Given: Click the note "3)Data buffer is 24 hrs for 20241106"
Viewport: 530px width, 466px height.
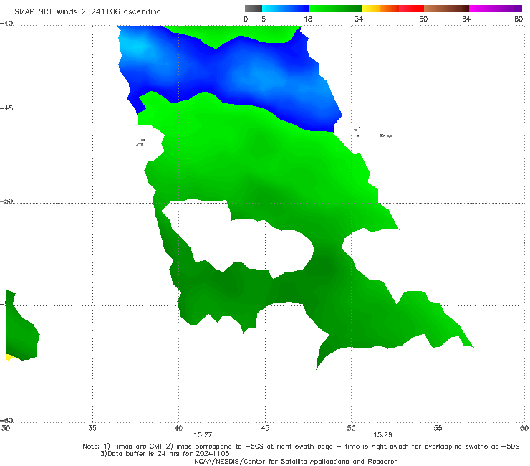Looking at the screenshot, I should point(165,454).
